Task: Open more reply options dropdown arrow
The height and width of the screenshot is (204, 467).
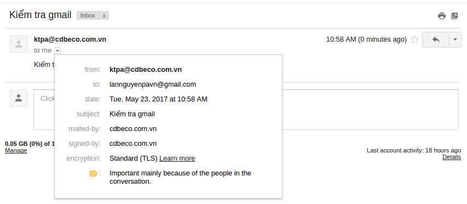Action: coord(455,39)
